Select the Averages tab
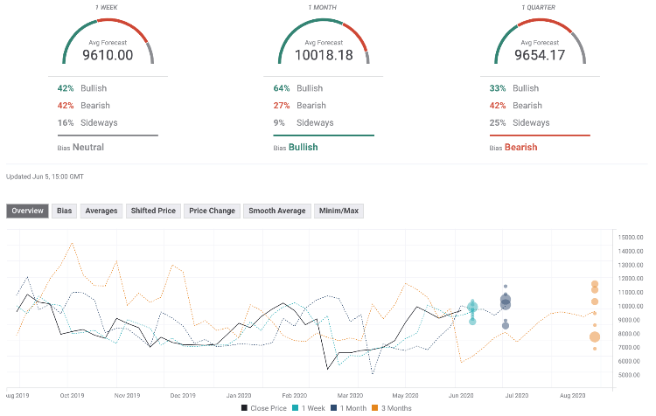Viewport: 656px width, 416px height. (101, 211)
